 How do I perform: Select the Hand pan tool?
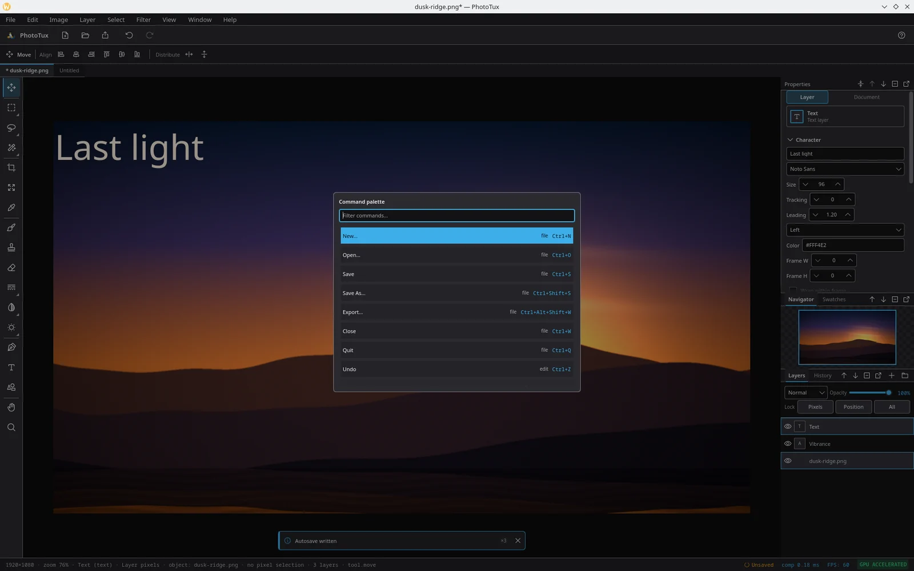(x=11, y=408)
